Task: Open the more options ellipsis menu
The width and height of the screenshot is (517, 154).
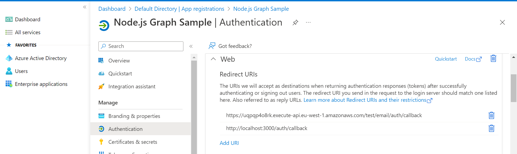Action: tap(308, 22)
